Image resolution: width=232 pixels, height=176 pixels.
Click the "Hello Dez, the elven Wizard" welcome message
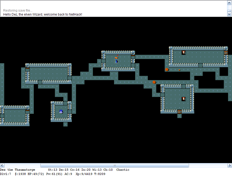point(42,14)
